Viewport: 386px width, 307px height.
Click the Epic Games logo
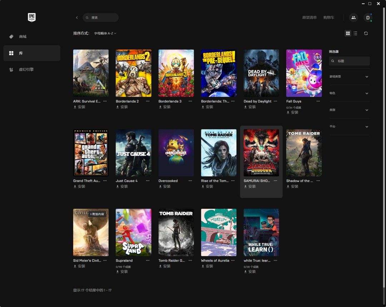(x=32, y=17)
